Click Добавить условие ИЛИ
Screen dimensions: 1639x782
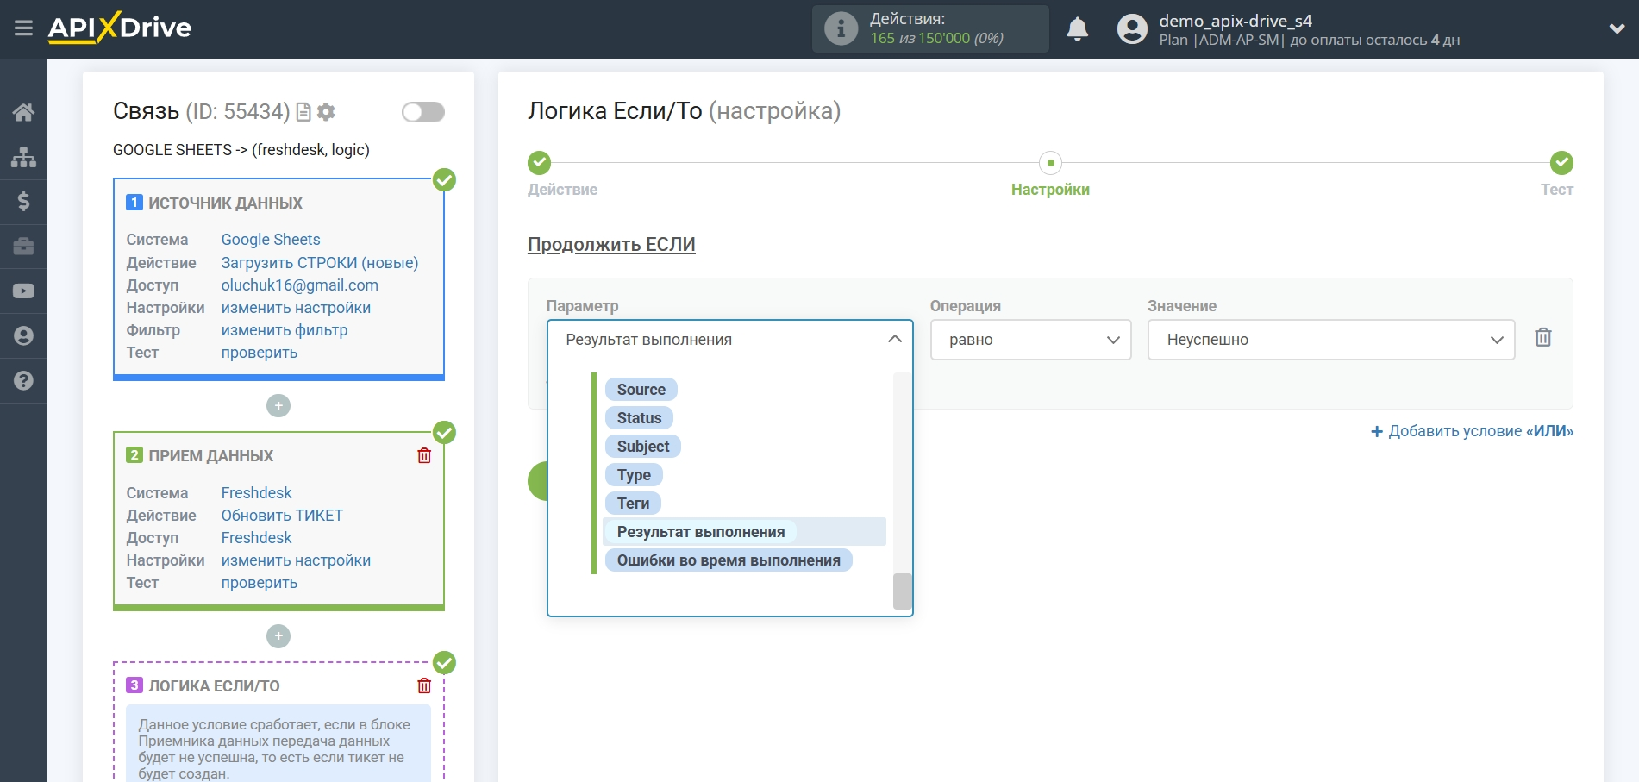(1473, 431)
